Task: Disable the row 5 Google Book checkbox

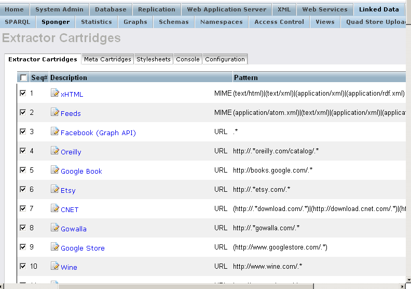Action: 23,170
